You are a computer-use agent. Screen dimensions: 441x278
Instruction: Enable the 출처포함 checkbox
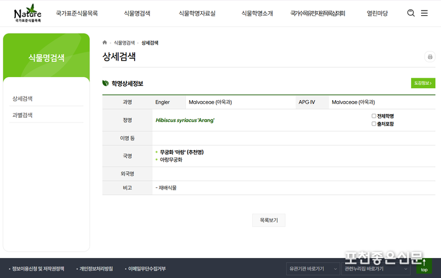(x=374, y=124)
